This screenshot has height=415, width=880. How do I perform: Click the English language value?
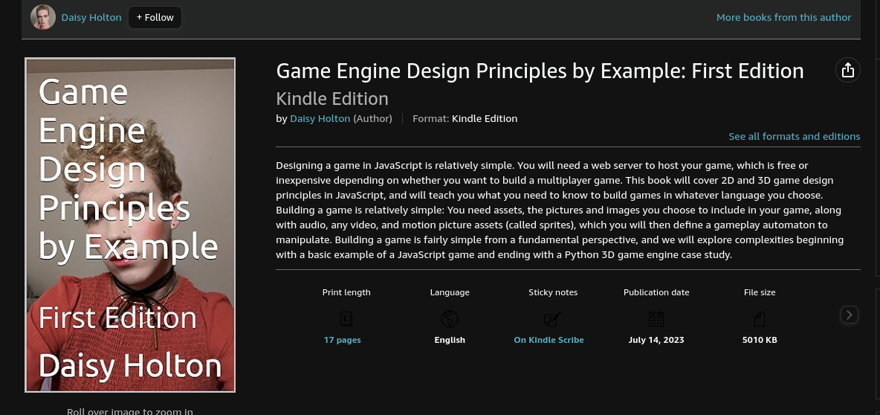[x=450, y=340]
